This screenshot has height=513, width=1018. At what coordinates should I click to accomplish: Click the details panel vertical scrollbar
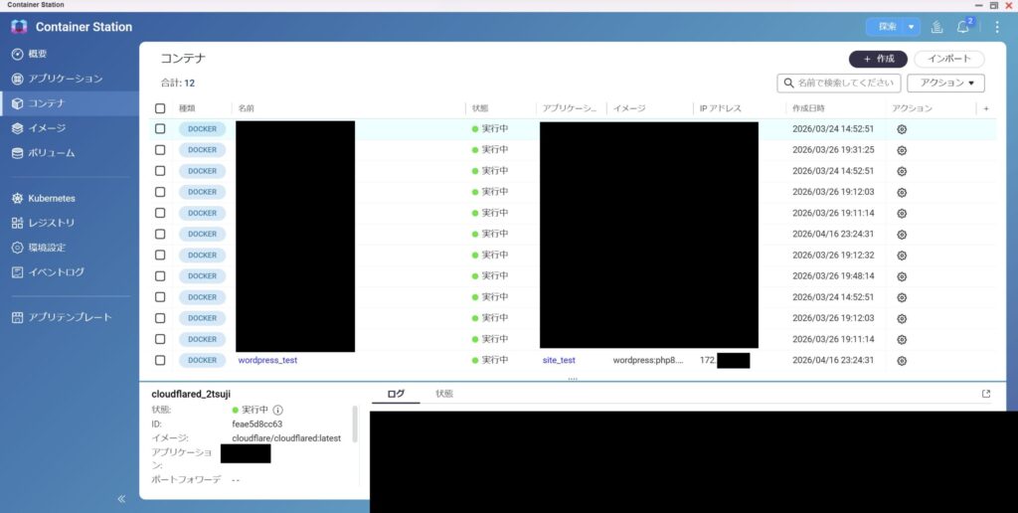tap(355, 425)
